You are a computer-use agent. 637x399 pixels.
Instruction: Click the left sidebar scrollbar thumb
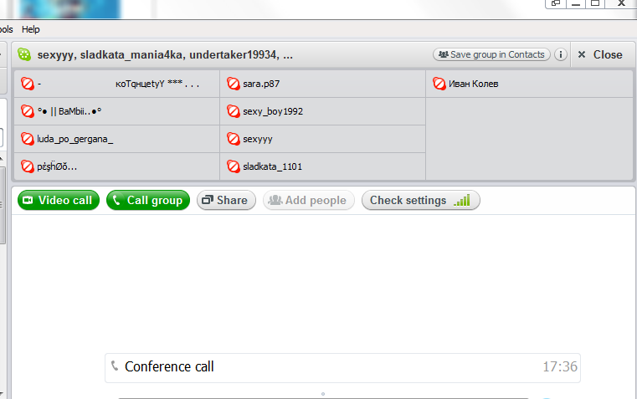click(x=3, y=205)
